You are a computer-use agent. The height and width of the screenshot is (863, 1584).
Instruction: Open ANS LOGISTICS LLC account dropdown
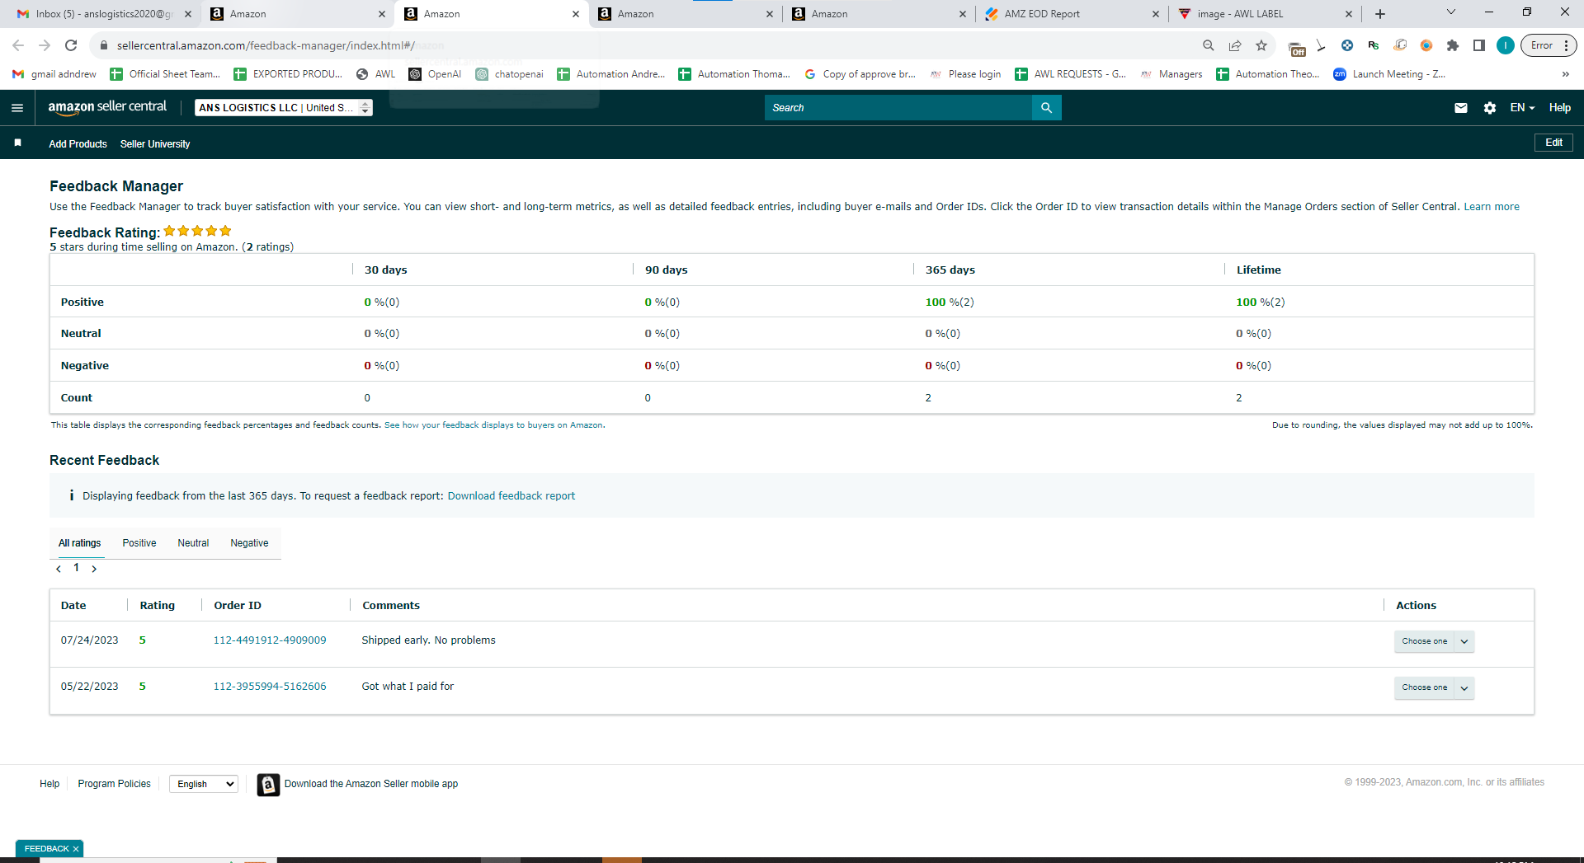pyautogui.click(x=284, y=108)
